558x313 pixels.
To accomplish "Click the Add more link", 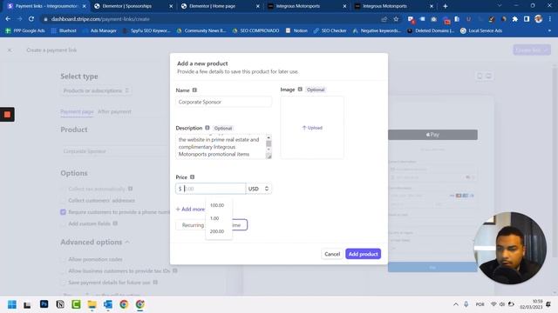I will tap(190, 209).
